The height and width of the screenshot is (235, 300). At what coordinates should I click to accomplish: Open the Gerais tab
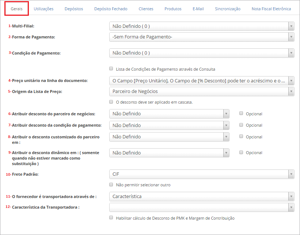(17, 9)
